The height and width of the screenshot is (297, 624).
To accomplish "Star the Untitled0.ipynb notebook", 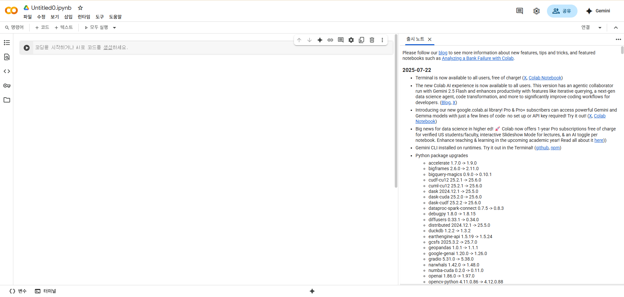I will pyautogui.click(x=80, y=8).
